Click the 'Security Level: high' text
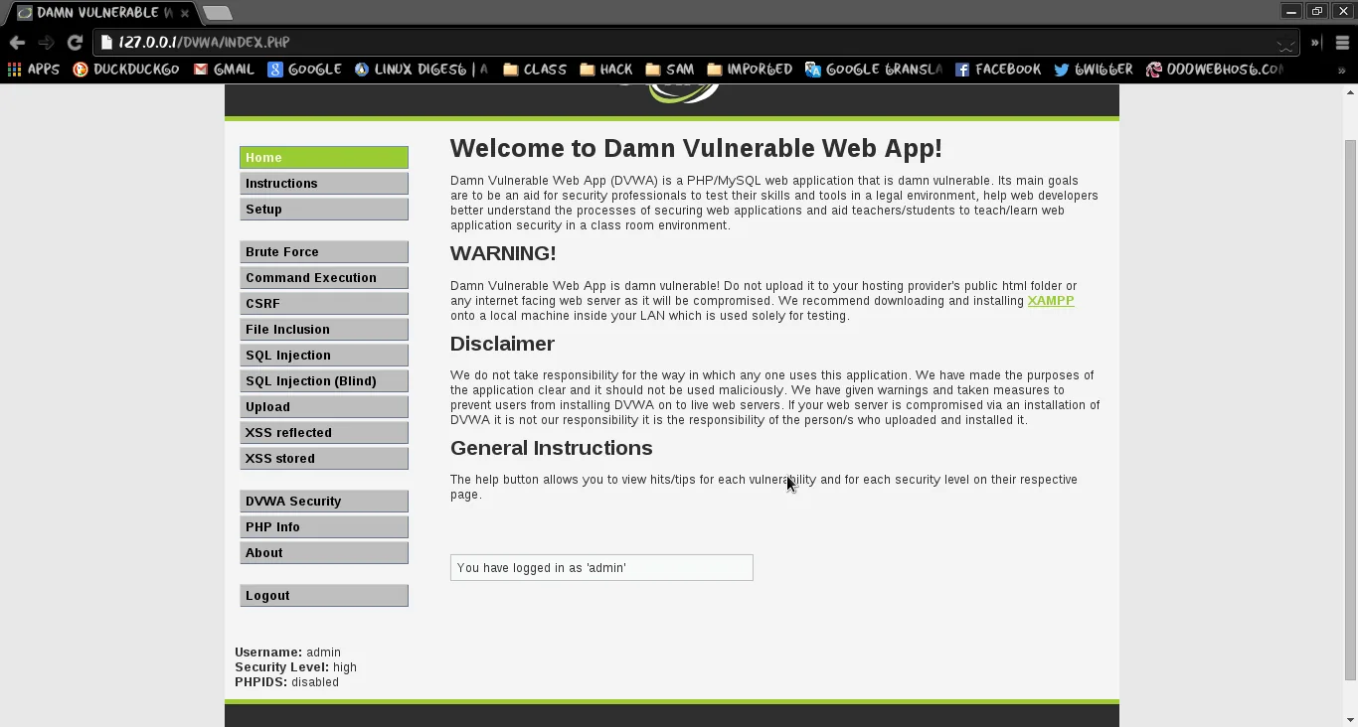The width and height of the screenshot is (1358, 727). [295, 667]
